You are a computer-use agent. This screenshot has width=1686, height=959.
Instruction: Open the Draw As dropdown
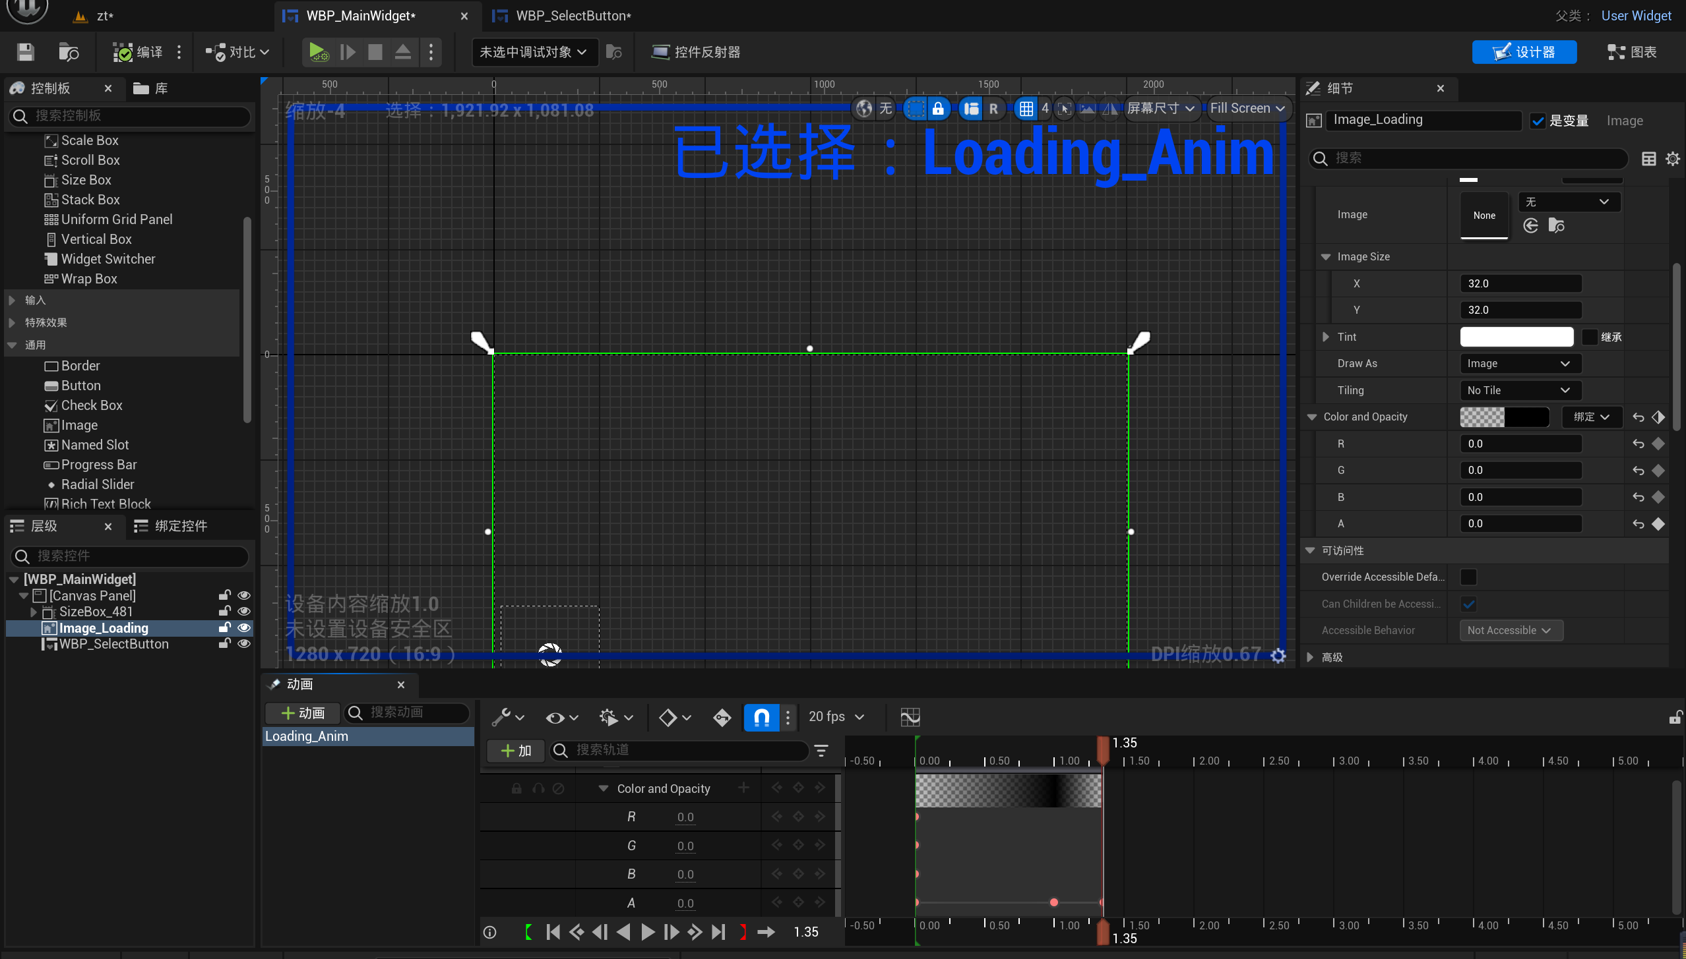click(x=1518, y=363)
